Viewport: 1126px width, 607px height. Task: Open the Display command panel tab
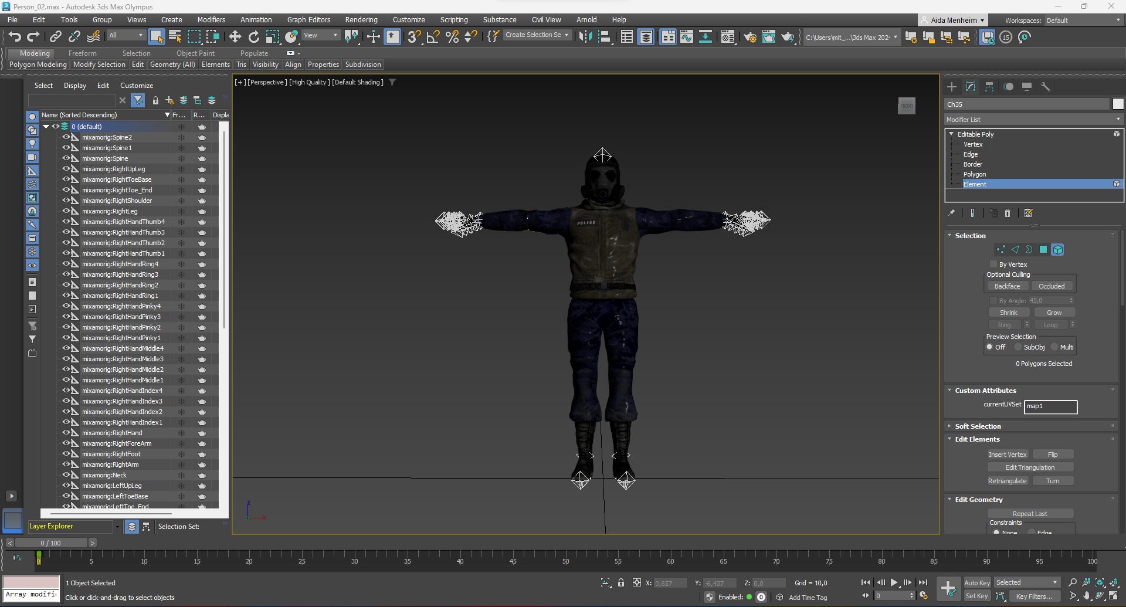click(1027, 87)
